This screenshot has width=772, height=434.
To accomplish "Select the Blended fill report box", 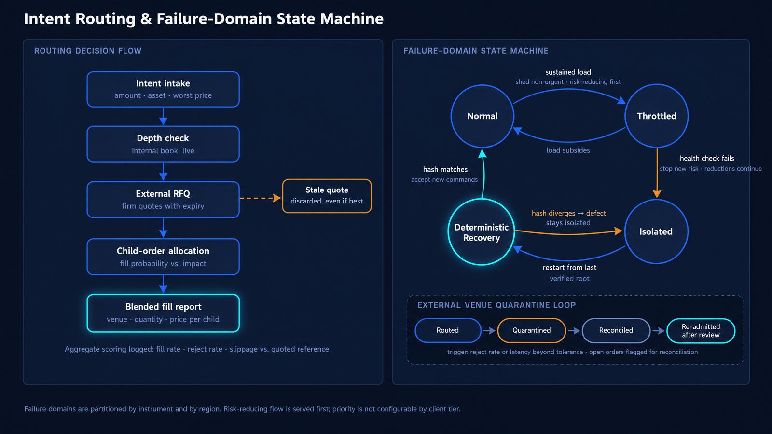I will (163, 313).
